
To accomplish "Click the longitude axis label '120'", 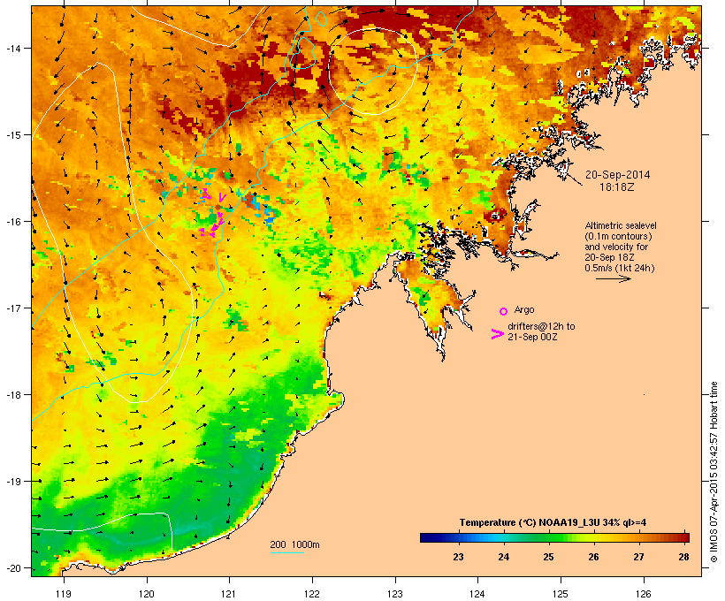I will pos(147,594).
